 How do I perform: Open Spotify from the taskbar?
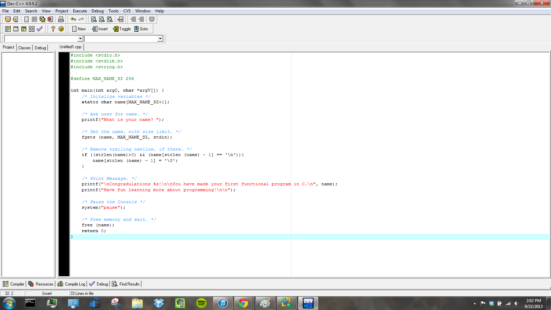tap(201, 303)
